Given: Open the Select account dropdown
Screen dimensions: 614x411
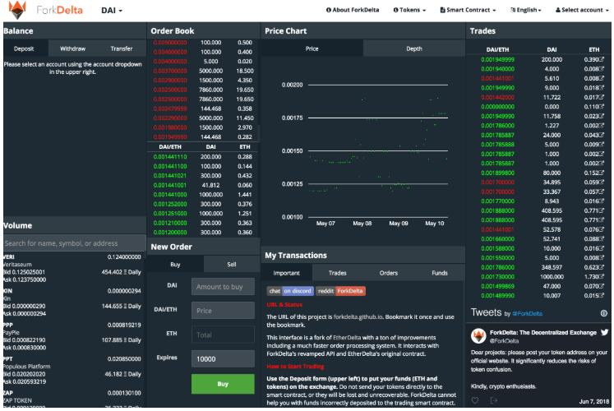Looking at the screenshot, I should click(x=582, y=10).
